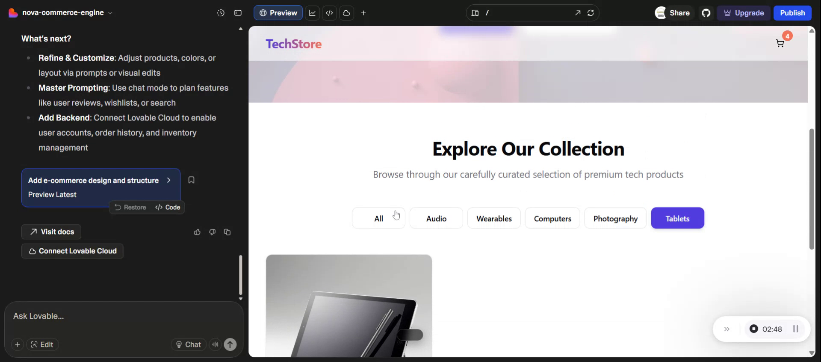This screenshot has height=362, width=821.
Task: Select the Wearables category filter
Action: [494, 218]
